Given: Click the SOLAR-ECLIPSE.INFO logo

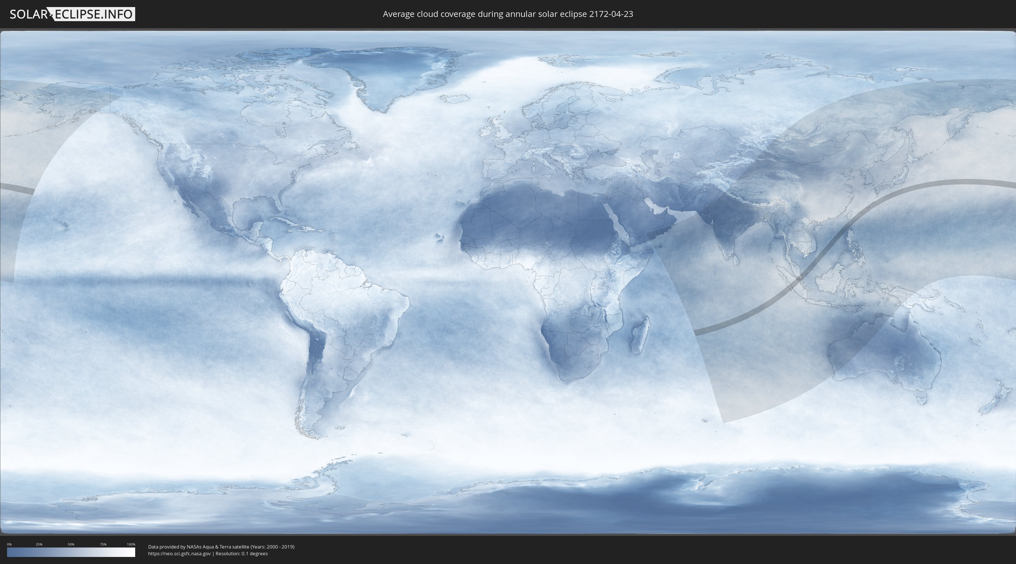Looking at the screenshot, I should 72,14.
